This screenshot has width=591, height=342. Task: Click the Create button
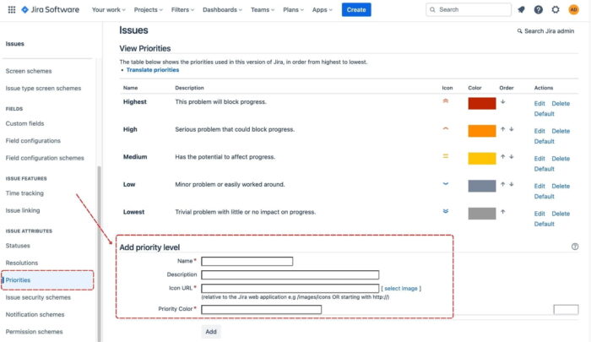pyautogui.click(x=356, y=10)
